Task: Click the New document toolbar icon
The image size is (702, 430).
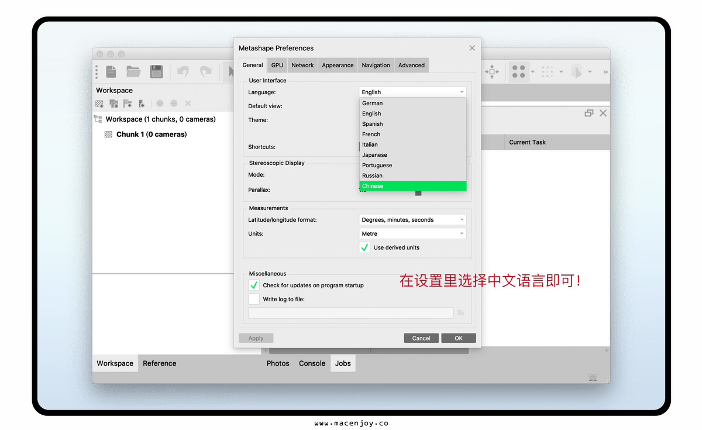Action: point(111,71)
